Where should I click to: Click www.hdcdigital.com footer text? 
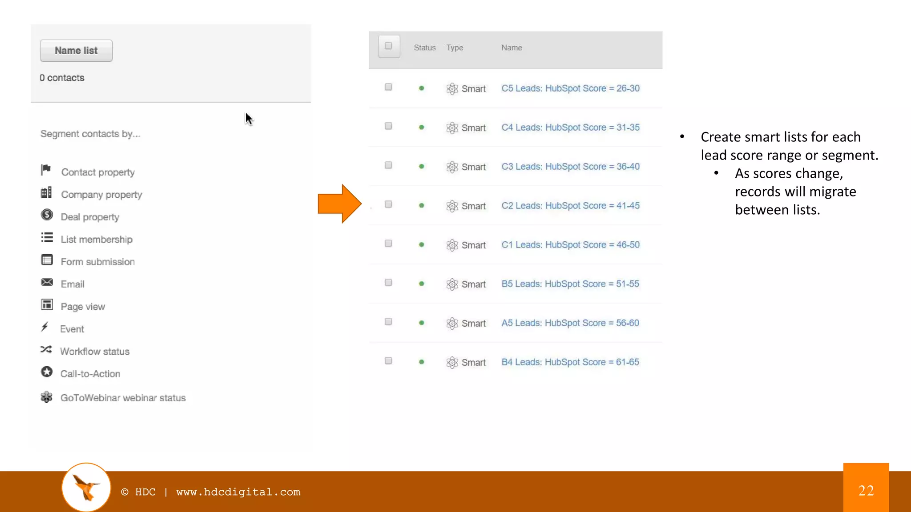tap(238, 492)
